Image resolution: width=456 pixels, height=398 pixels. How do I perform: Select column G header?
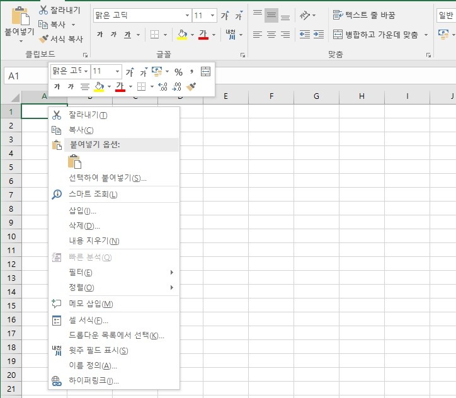point(316,96)
